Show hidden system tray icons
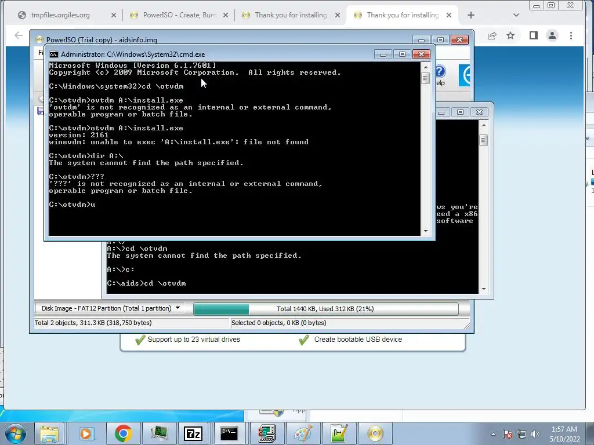This screenshot has height=445, width=594. [493, 434]
